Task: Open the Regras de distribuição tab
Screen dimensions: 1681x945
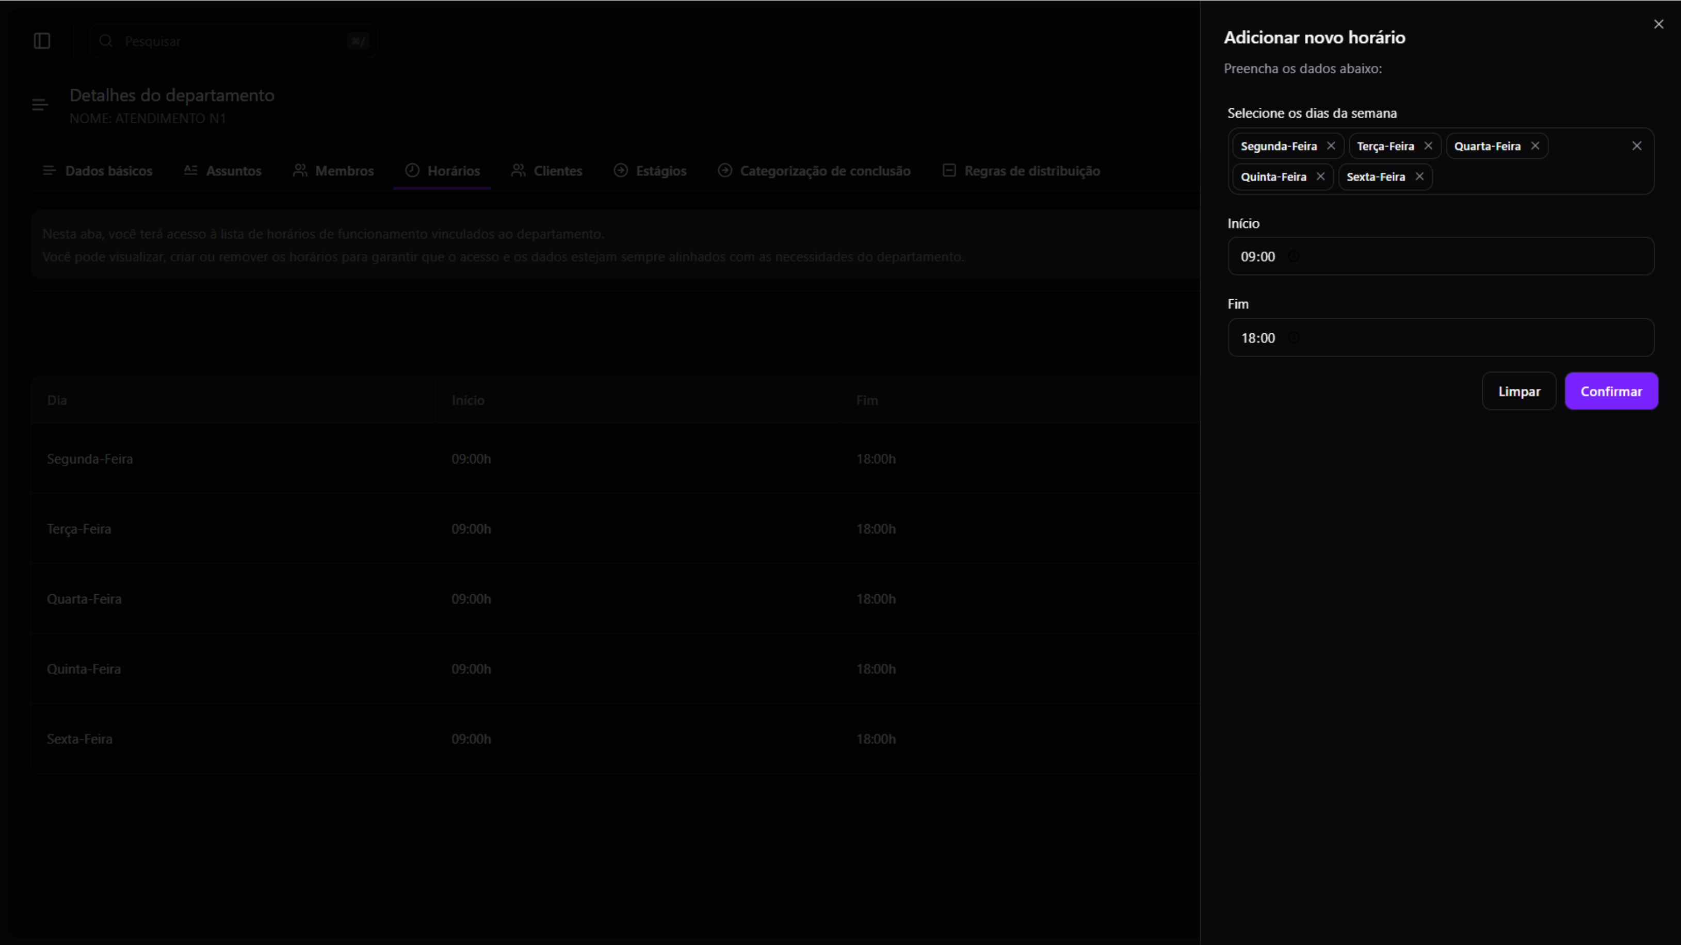Action: (1021, 171)
